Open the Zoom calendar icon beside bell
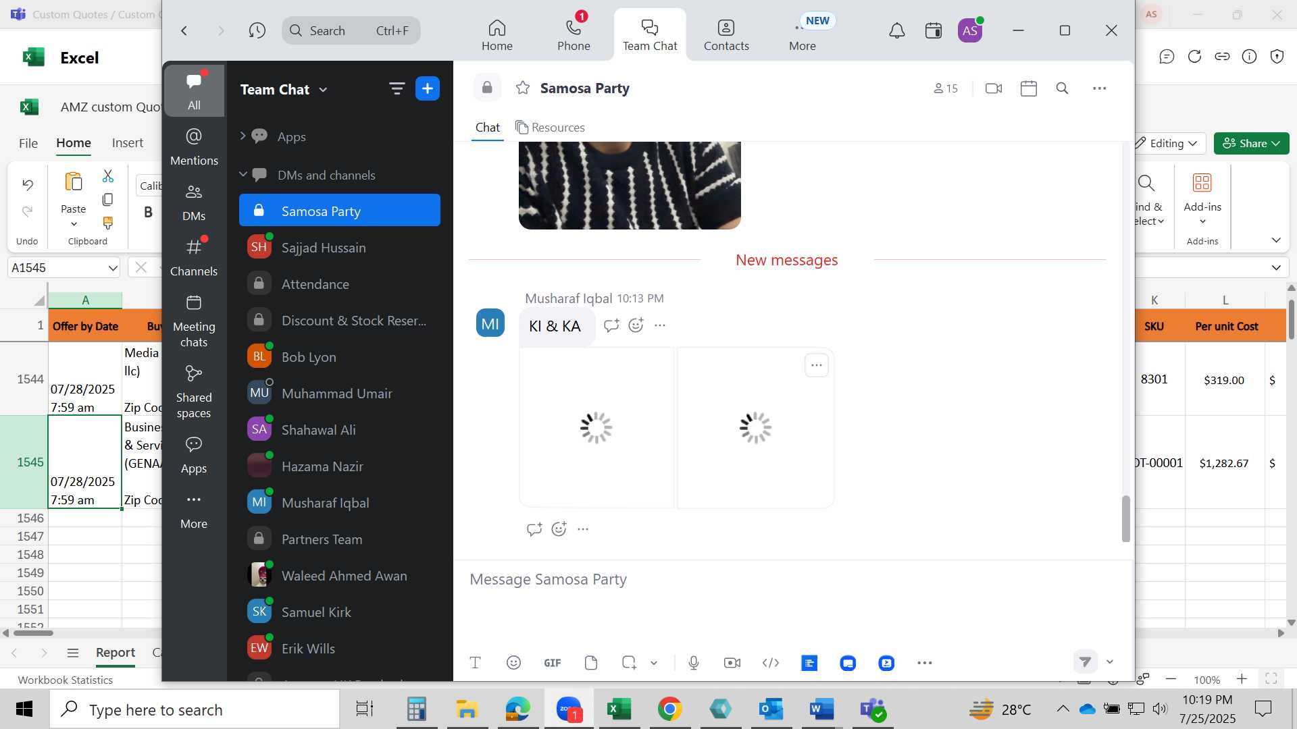1297x729 pixels. (934, 30)
